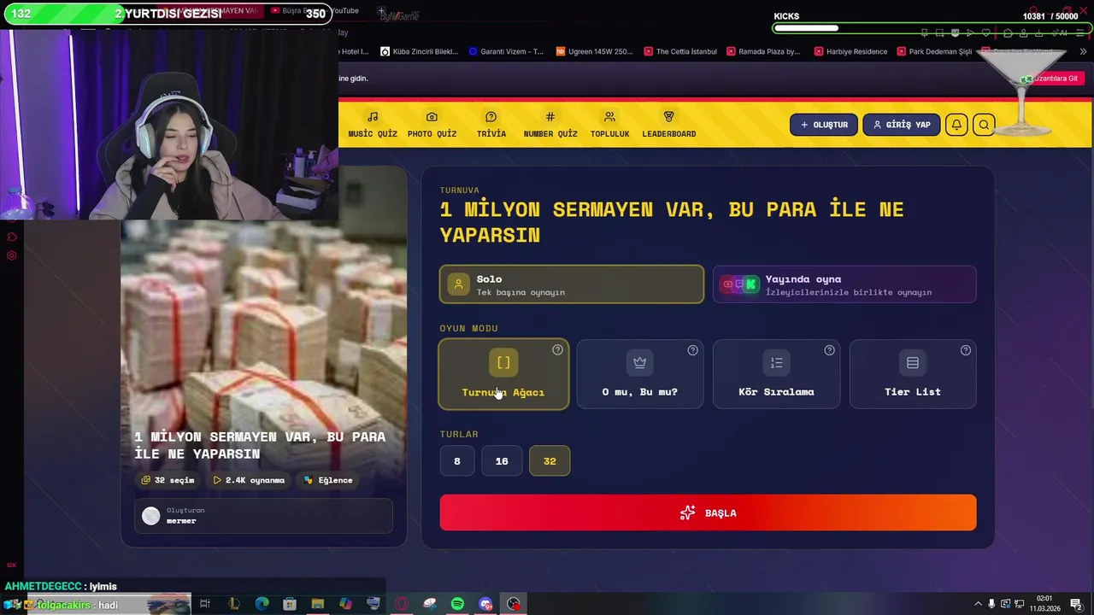The height and width of the screenshot is (615, 1094).
Task: Open a new browser tab
Action: pyautogui.click(x=381, y=11)
